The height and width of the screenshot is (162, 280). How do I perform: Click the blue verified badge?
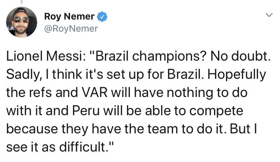click(102, 17)
